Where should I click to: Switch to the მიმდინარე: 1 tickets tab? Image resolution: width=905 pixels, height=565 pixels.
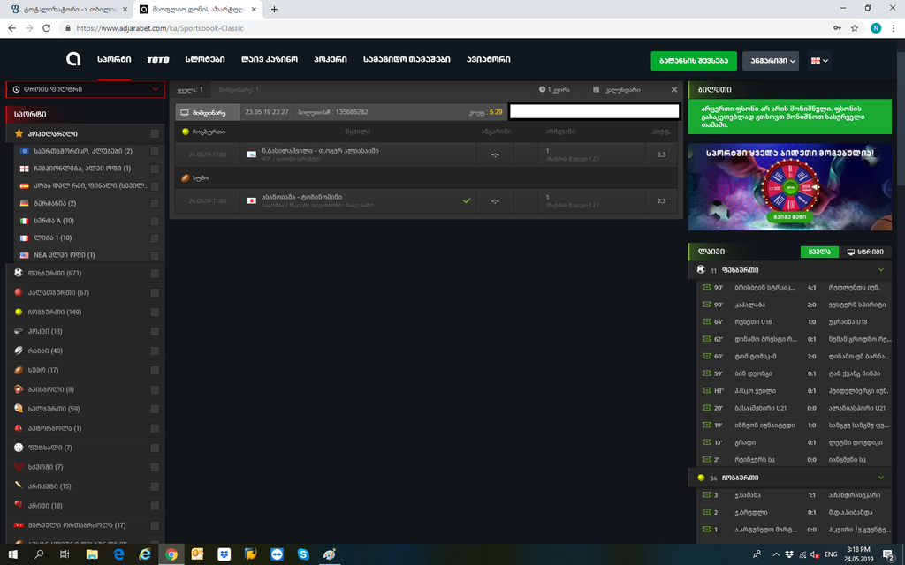coord(239,90)
